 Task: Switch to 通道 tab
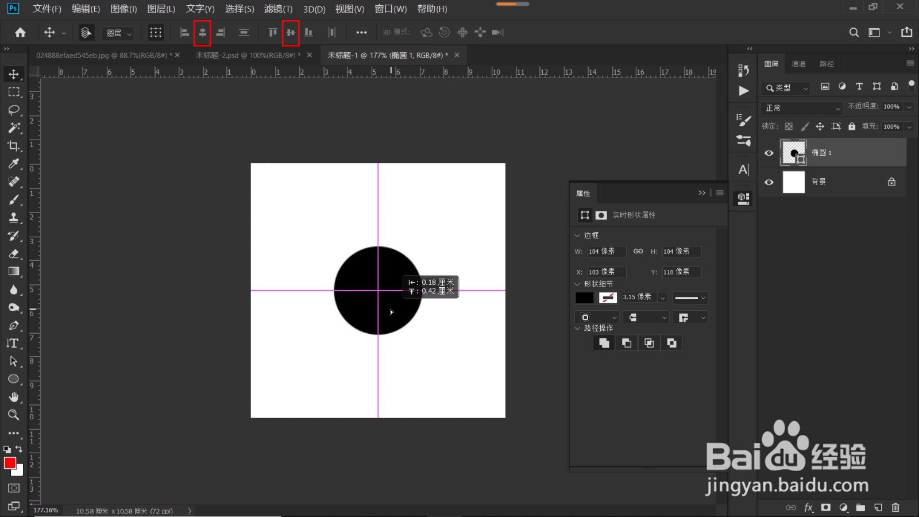click(798, 64)
